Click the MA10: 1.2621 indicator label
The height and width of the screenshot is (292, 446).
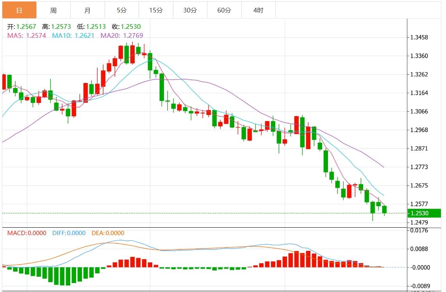click(x=73, y=35)
